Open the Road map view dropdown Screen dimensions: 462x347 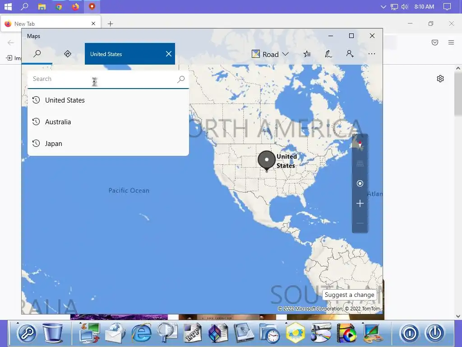click(270, 54)
